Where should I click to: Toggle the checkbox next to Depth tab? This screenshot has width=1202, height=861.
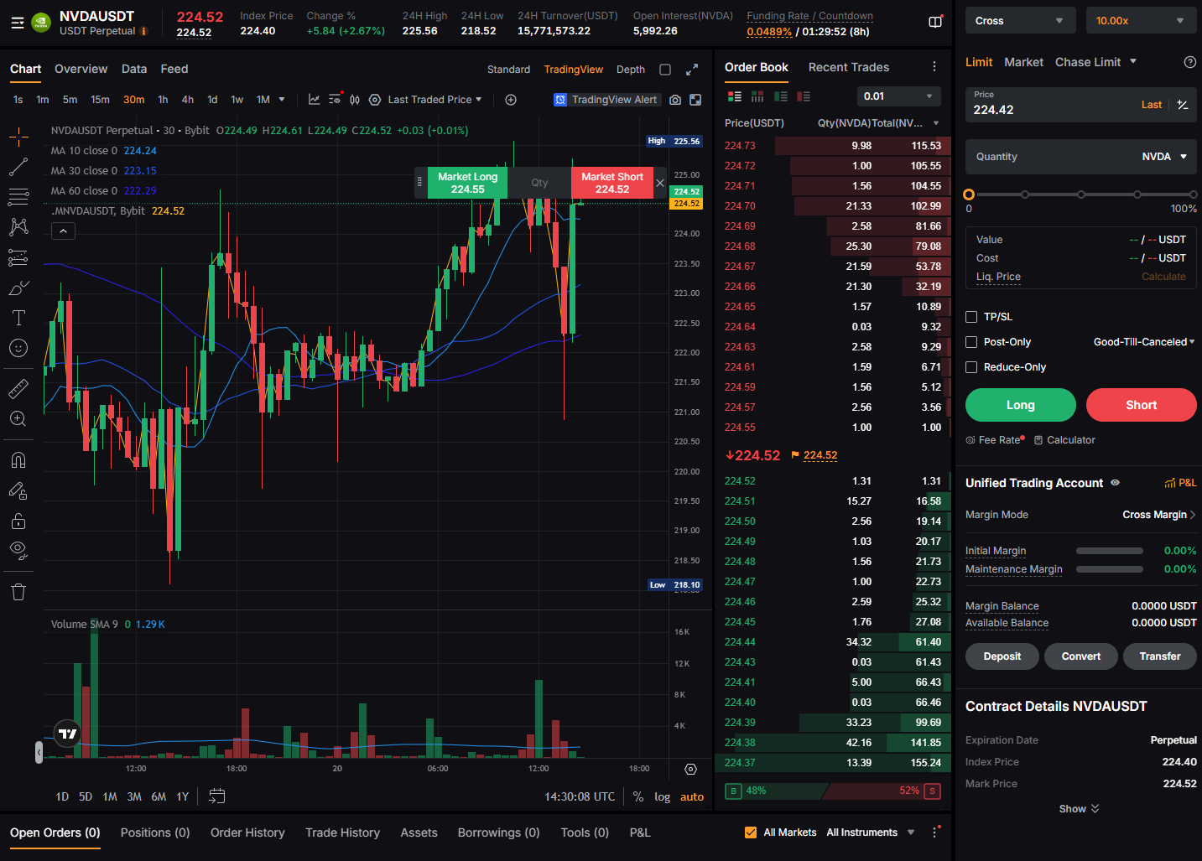click(x=665, y=70)
